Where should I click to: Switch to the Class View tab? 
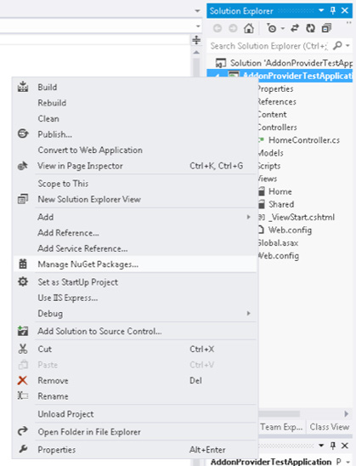point(330,427)
